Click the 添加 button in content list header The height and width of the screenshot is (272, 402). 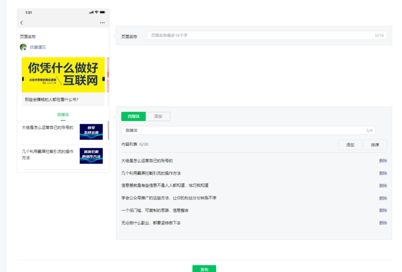click(350, 145)
